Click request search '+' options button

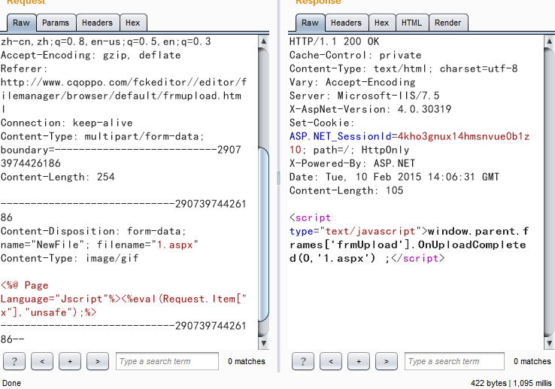70,361
